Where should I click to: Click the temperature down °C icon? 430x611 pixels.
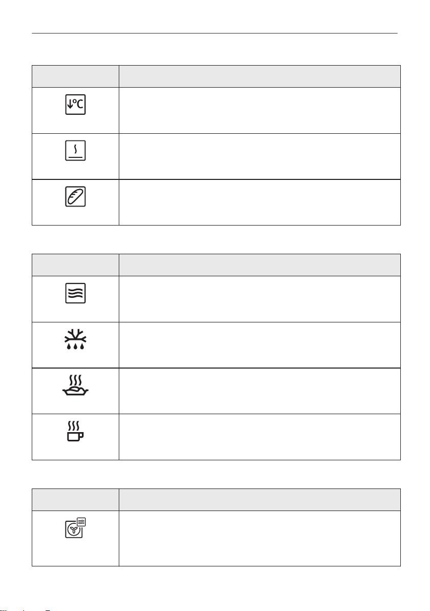coord(75,105)
